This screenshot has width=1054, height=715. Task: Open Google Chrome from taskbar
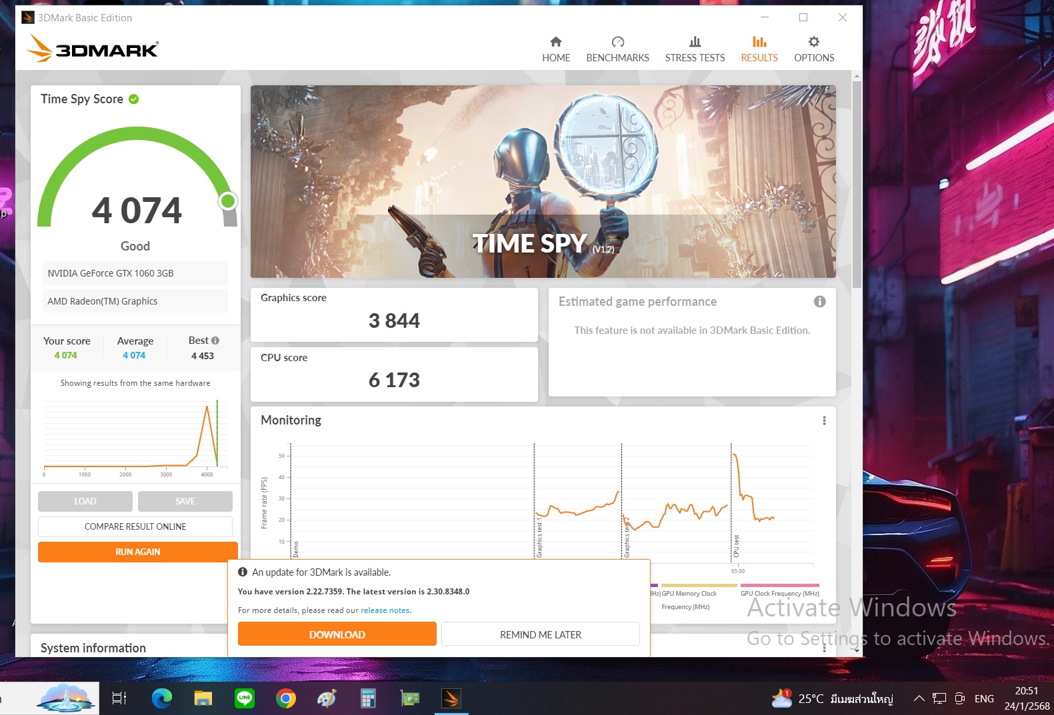pos(285,698)
